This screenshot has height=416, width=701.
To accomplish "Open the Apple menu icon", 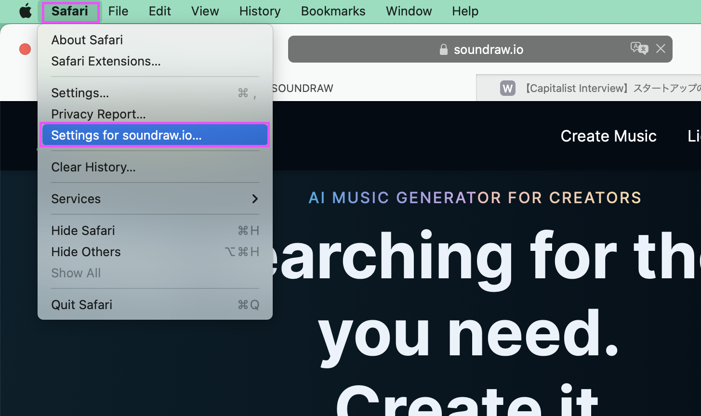I will coord(25,11).
